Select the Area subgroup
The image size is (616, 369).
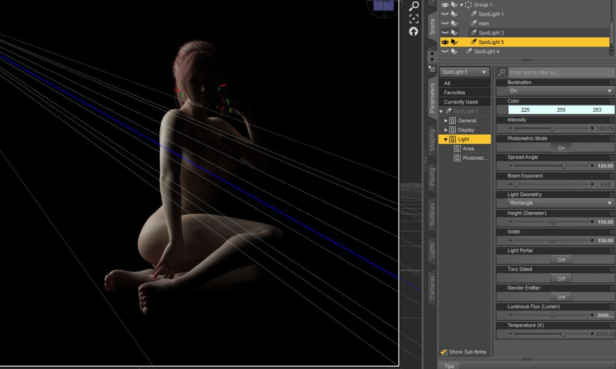pyautogui.click(x=468, y=149)
